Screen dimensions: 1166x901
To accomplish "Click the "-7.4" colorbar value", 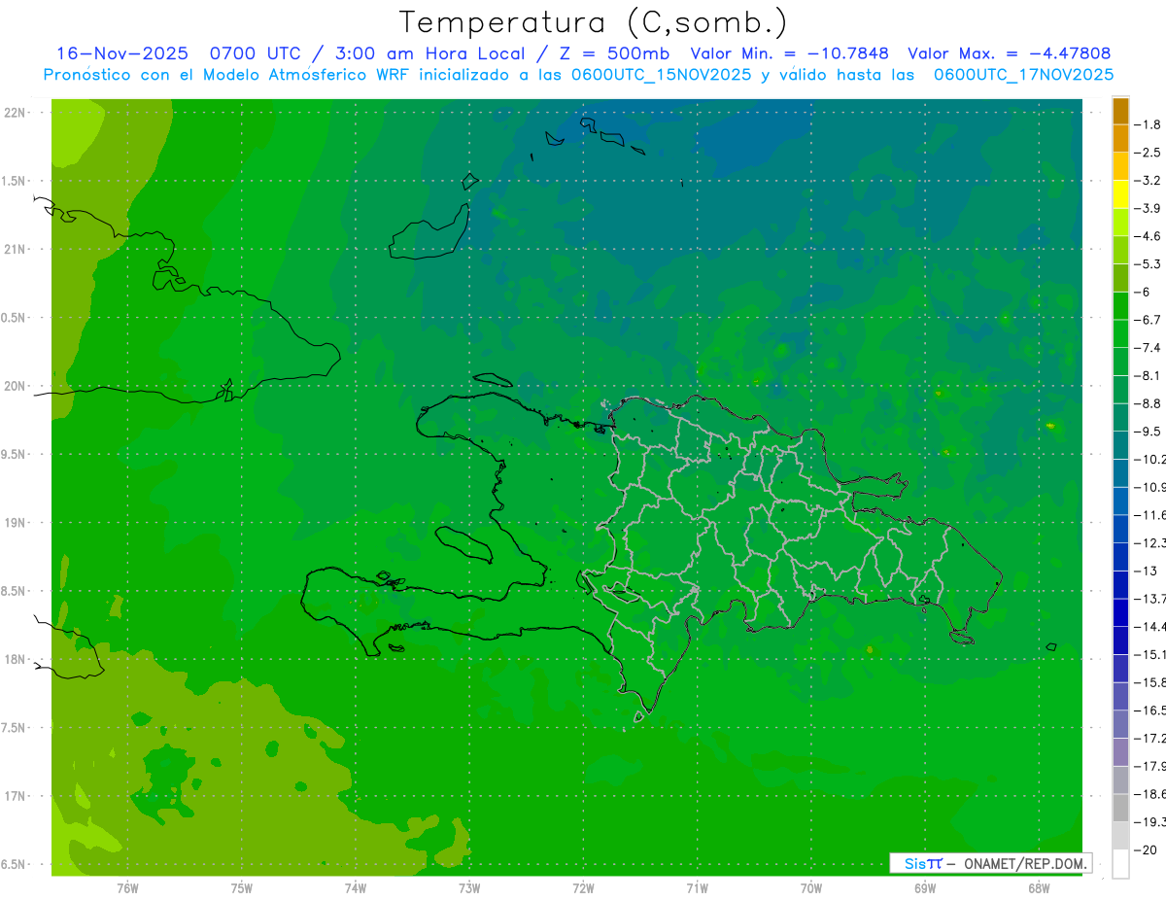I will click(x=1149, y=348).
